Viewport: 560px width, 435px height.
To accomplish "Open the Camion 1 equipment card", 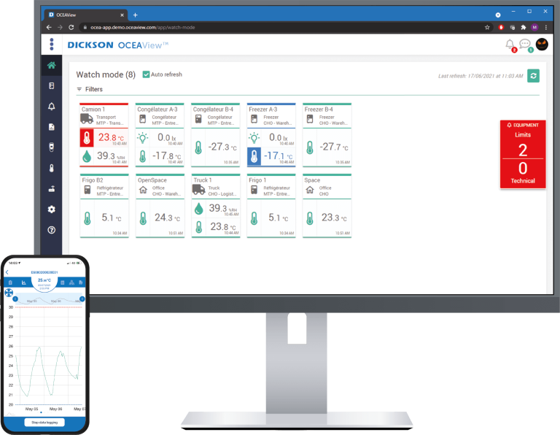I will tap(104, 135).
